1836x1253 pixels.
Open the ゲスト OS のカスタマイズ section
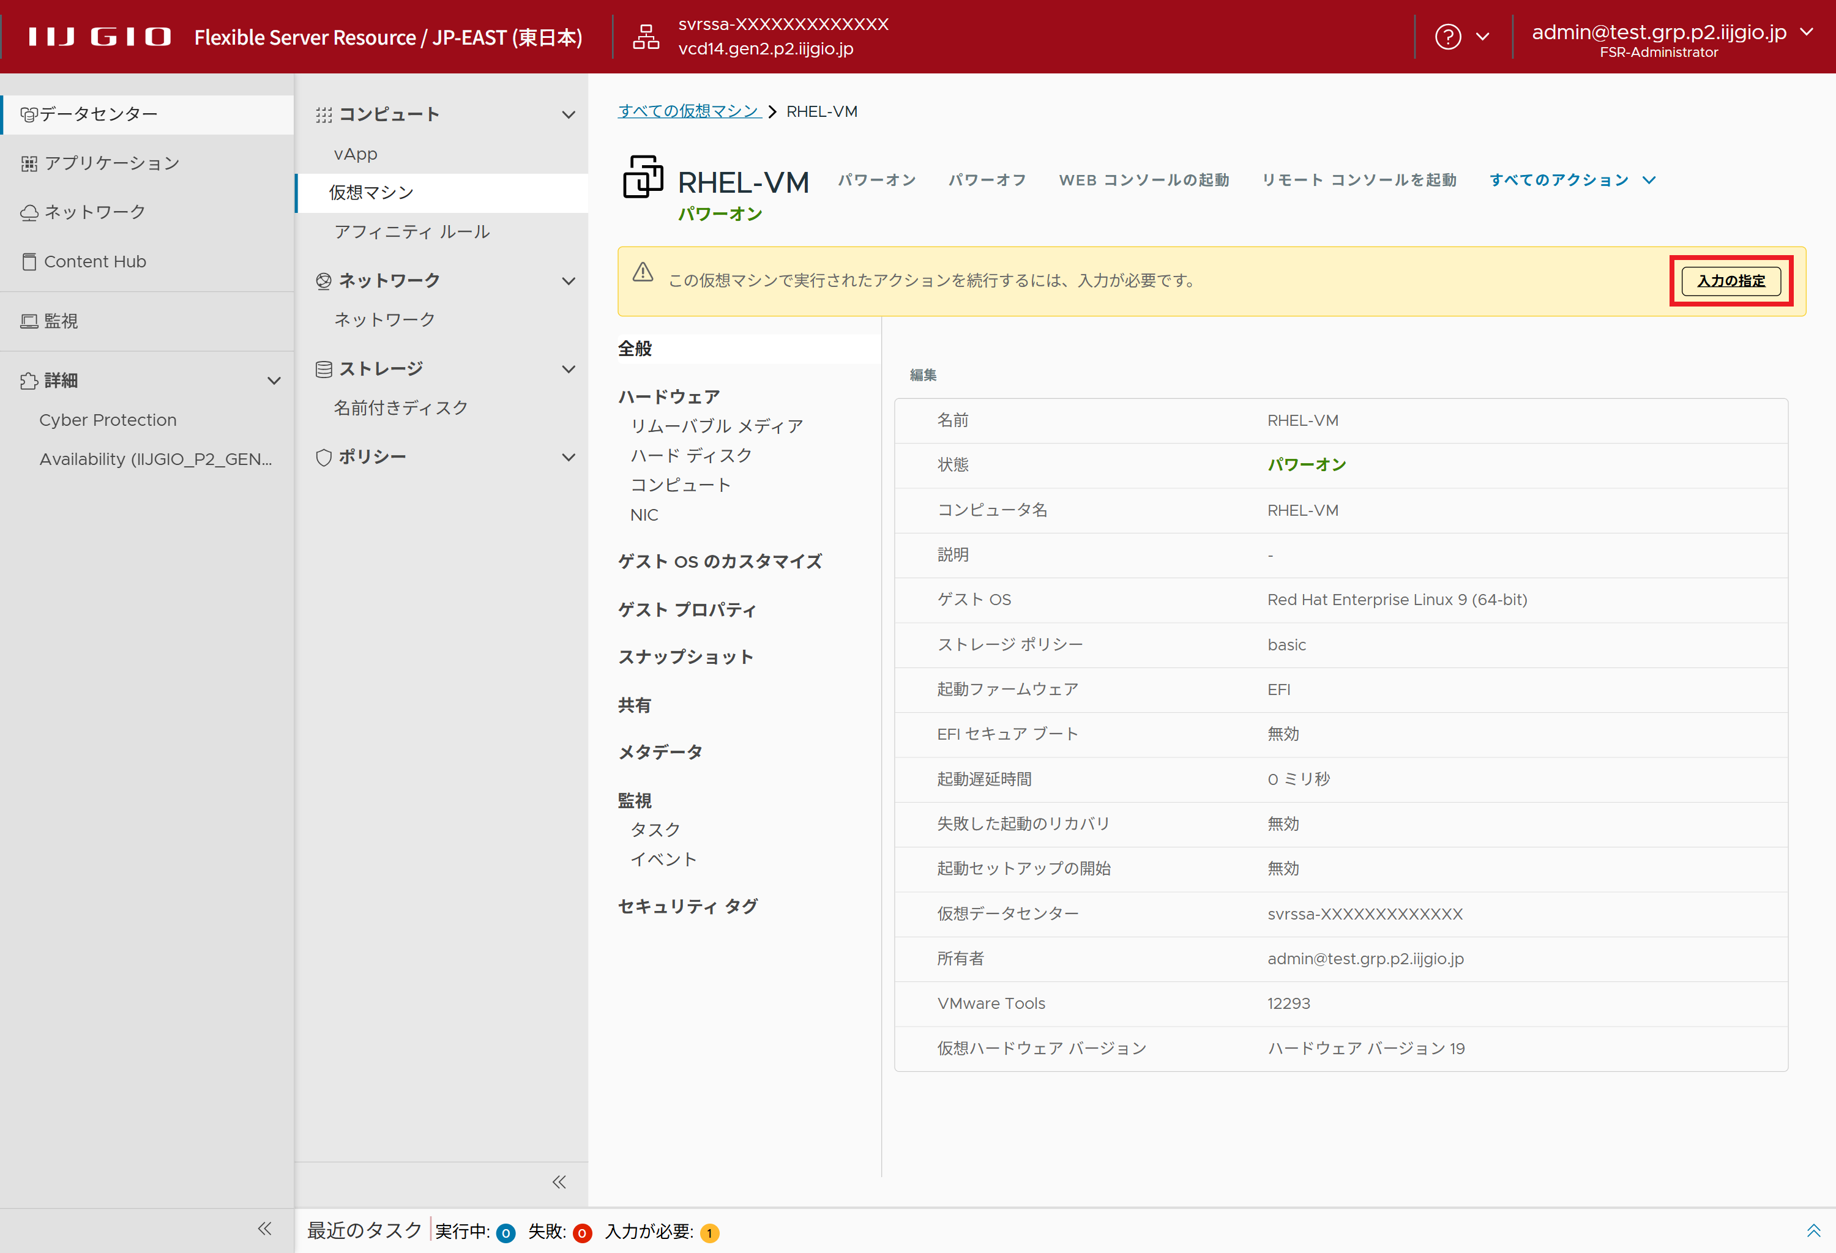coord(720,562)
